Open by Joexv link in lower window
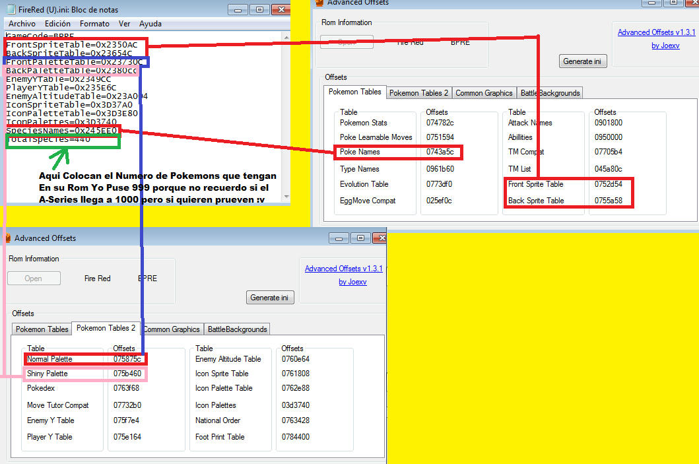Viewport: 699px width, 464px height. pyautogui.click(x=352, y=282)
